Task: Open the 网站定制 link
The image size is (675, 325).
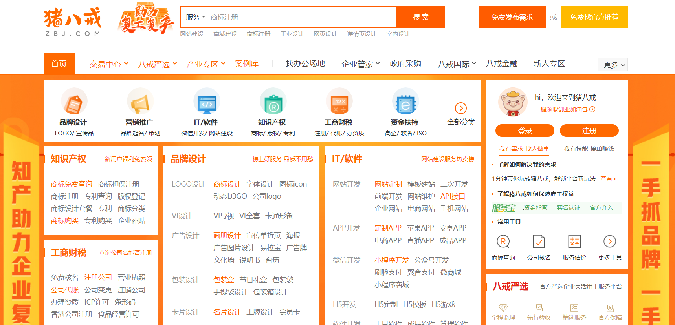Action: (388, 184)
